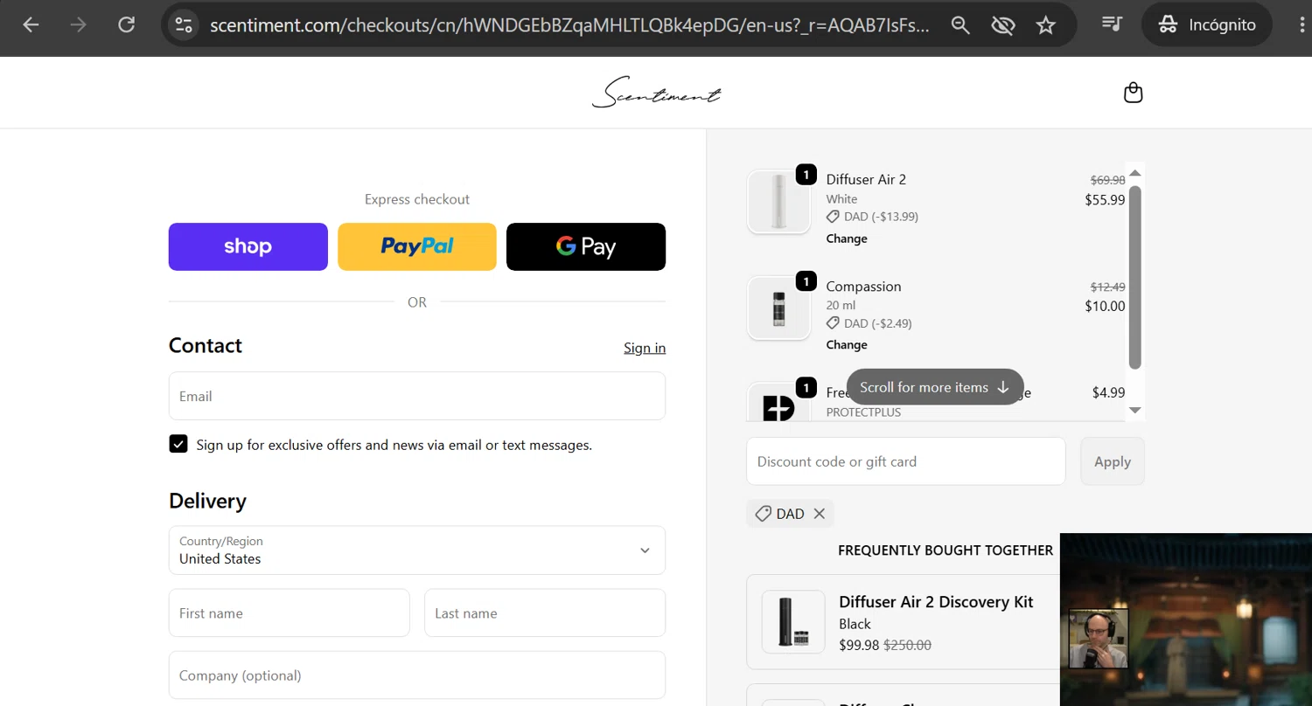Remove the DAD discount code

click(x=820, y=514)
